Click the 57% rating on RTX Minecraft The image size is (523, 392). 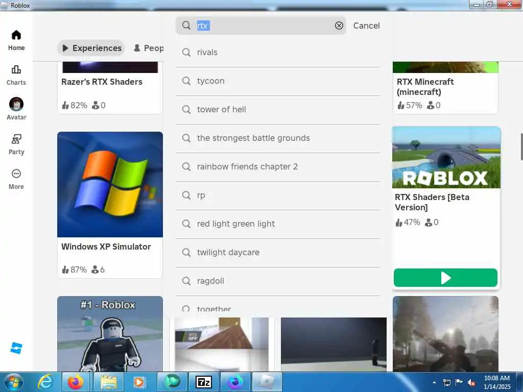click(x=410, y=105)
